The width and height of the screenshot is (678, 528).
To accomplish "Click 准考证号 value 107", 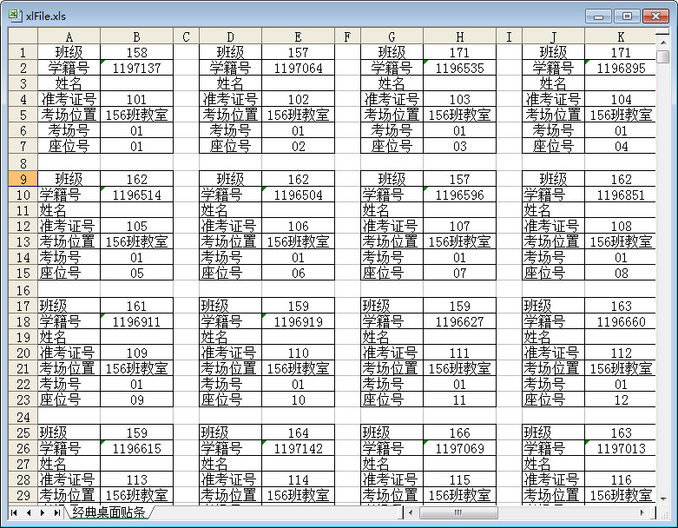I will click(x=459, y=226).
